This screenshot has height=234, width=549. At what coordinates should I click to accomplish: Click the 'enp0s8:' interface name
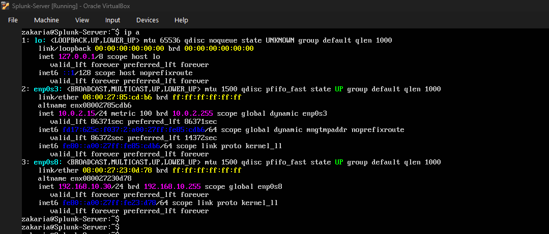tap(48, 162)
